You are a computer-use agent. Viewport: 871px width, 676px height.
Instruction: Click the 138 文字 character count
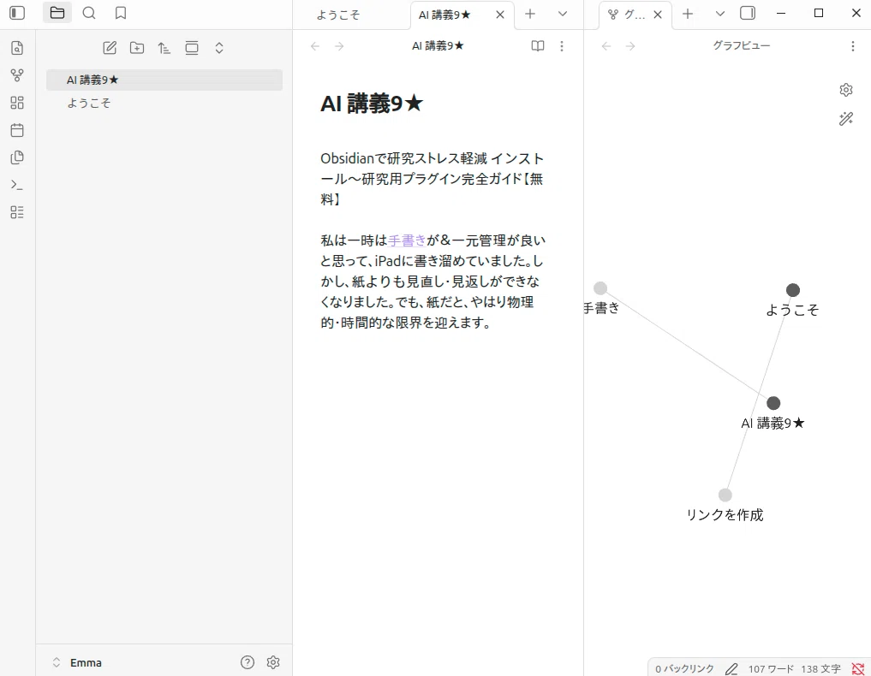[x=821, y=669]
